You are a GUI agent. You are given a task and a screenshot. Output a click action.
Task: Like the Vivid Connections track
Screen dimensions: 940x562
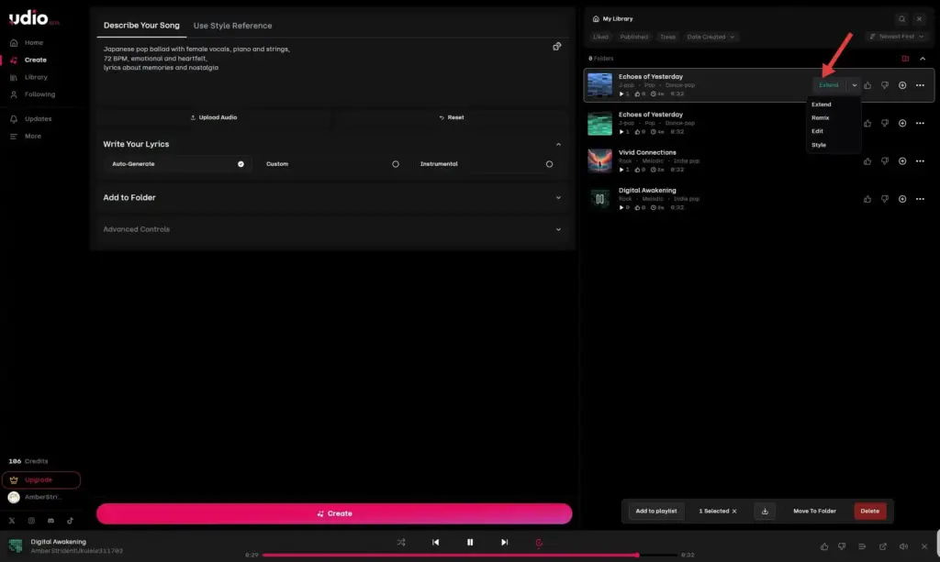coord(867,161)
